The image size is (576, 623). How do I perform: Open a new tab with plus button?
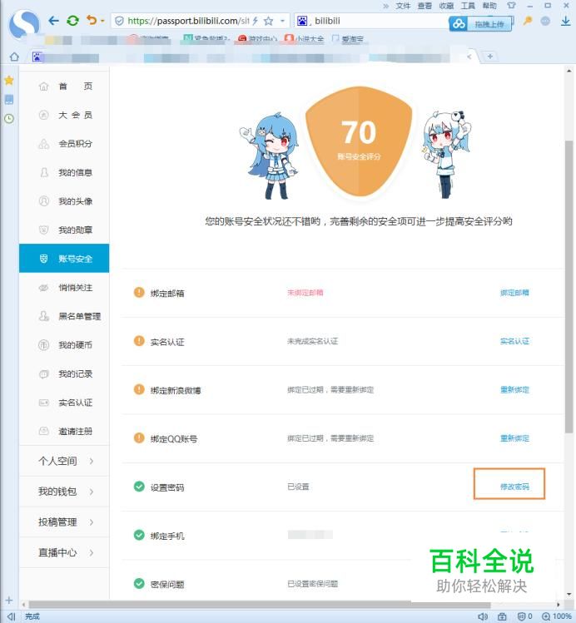click(x=490, y=57)
